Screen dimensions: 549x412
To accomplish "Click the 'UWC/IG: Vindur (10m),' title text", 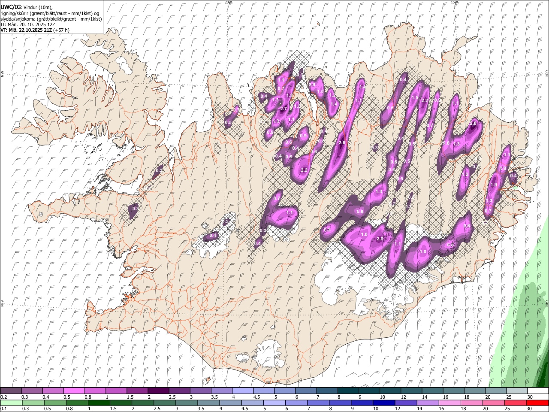I will (x=26, y=7).
